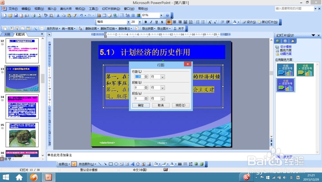Click the Format Painter brush icon
Screen dimensions: 322x182
coord(75,15)
